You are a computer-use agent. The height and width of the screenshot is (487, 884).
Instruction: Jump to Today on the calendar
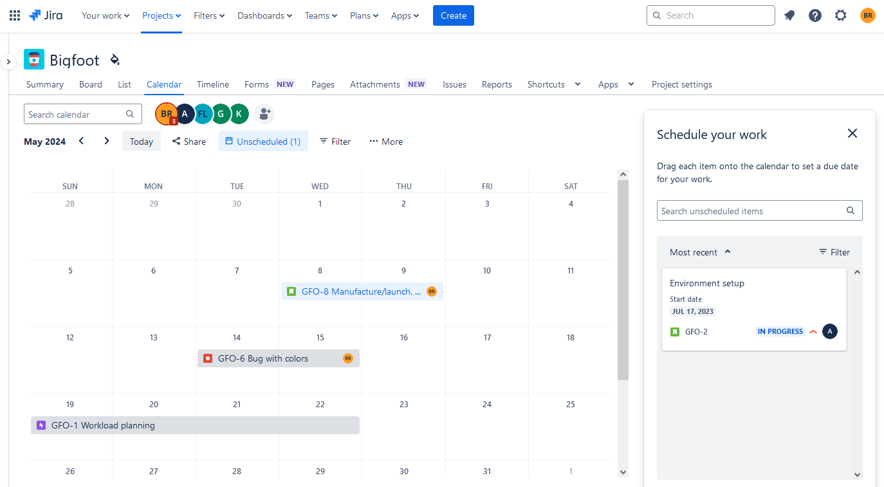(142, 142)
